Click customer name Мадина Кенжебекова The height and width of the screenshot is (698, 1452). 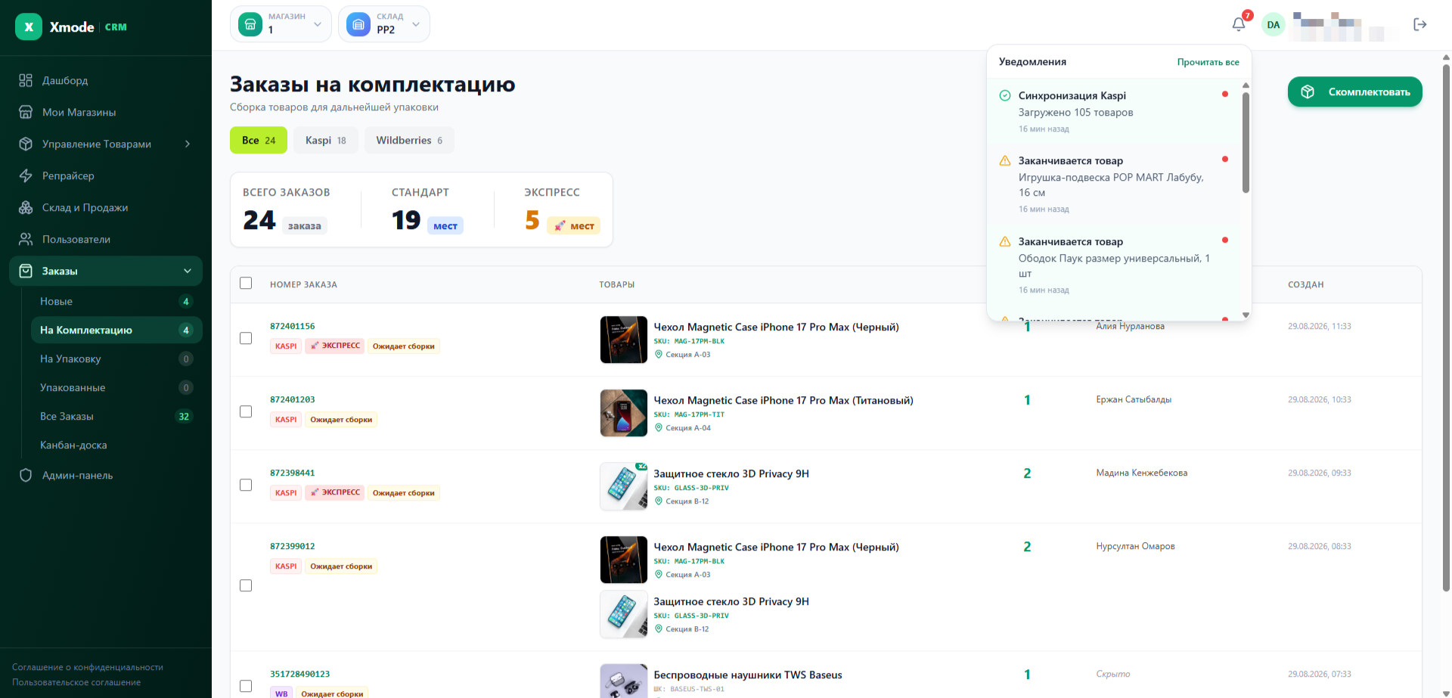pyautogui.click(x=1142, y=473)
